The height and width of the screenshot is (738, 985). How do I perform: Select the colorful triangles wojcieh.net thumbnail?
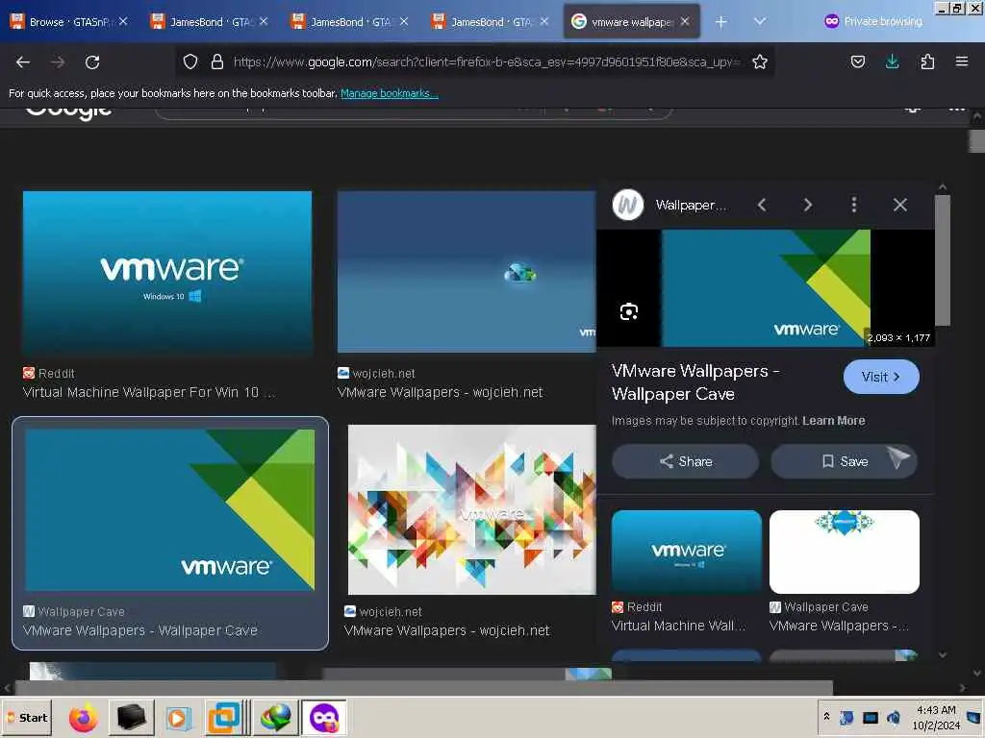471,509
